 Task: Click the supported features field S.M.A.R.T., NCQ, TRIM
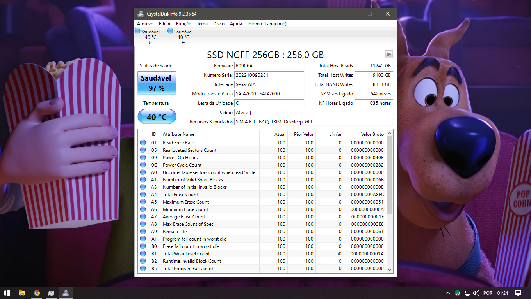(x=314, y=122)
